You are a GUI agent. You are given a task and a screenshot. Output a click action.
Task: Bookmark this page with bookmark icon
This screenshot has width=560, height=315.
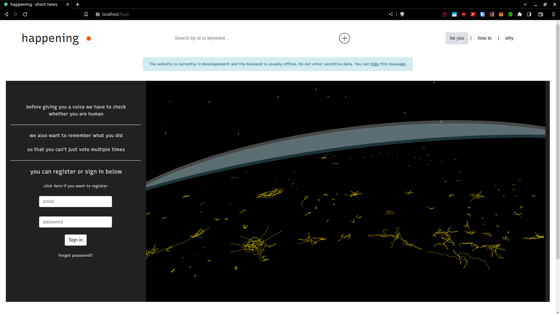point(86,14)
